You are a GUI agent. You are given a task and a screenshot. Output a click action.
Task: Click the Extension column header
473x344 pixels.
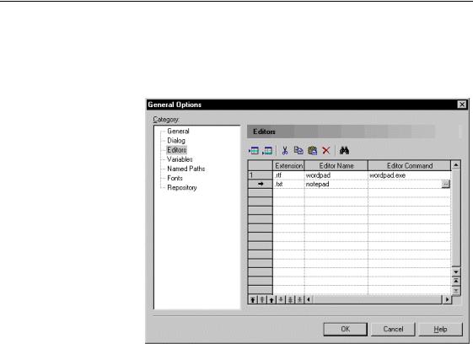pyautogui.click(x=288, y=165)
